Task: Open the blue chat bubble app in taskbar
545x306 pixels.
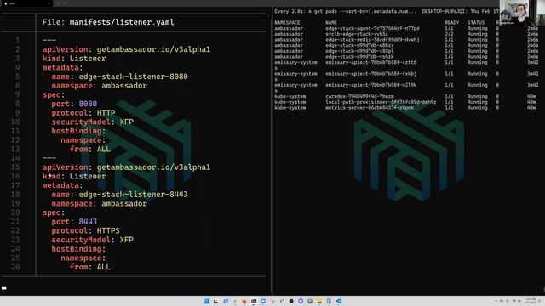Action: click(x=263, y=301)
